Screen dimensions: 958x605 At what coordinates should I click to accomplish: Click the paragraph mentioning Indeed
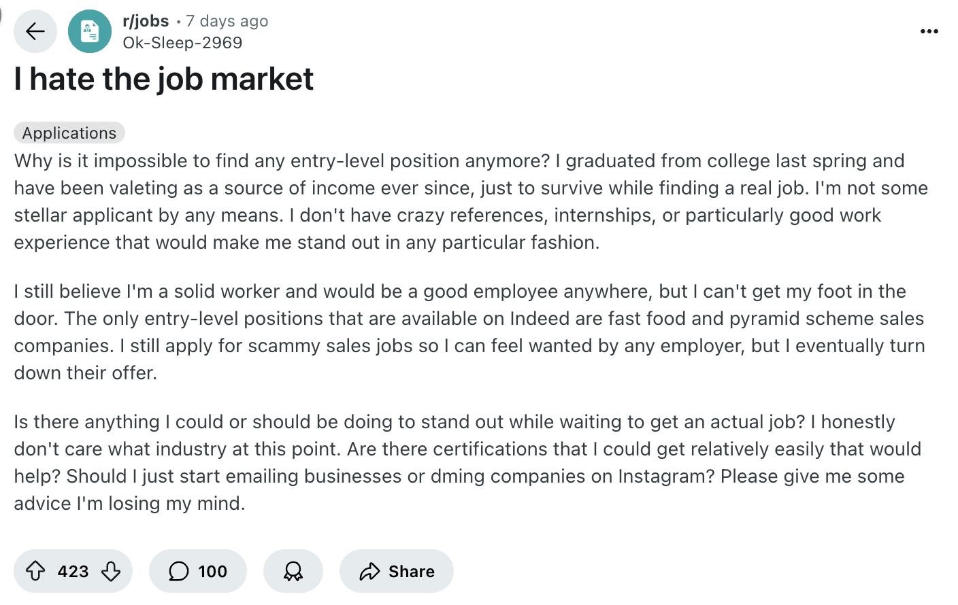coord(469,332)
